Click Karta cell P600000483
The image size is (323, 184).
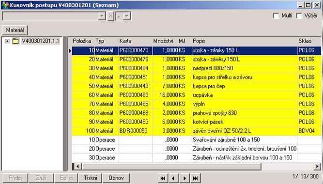[x=135, y=95]
